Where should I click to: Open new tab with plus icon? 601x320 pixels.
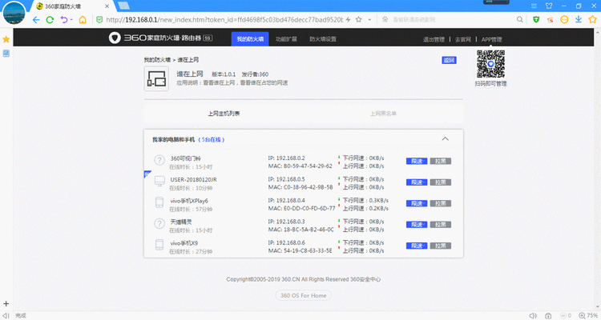(6, 304)
